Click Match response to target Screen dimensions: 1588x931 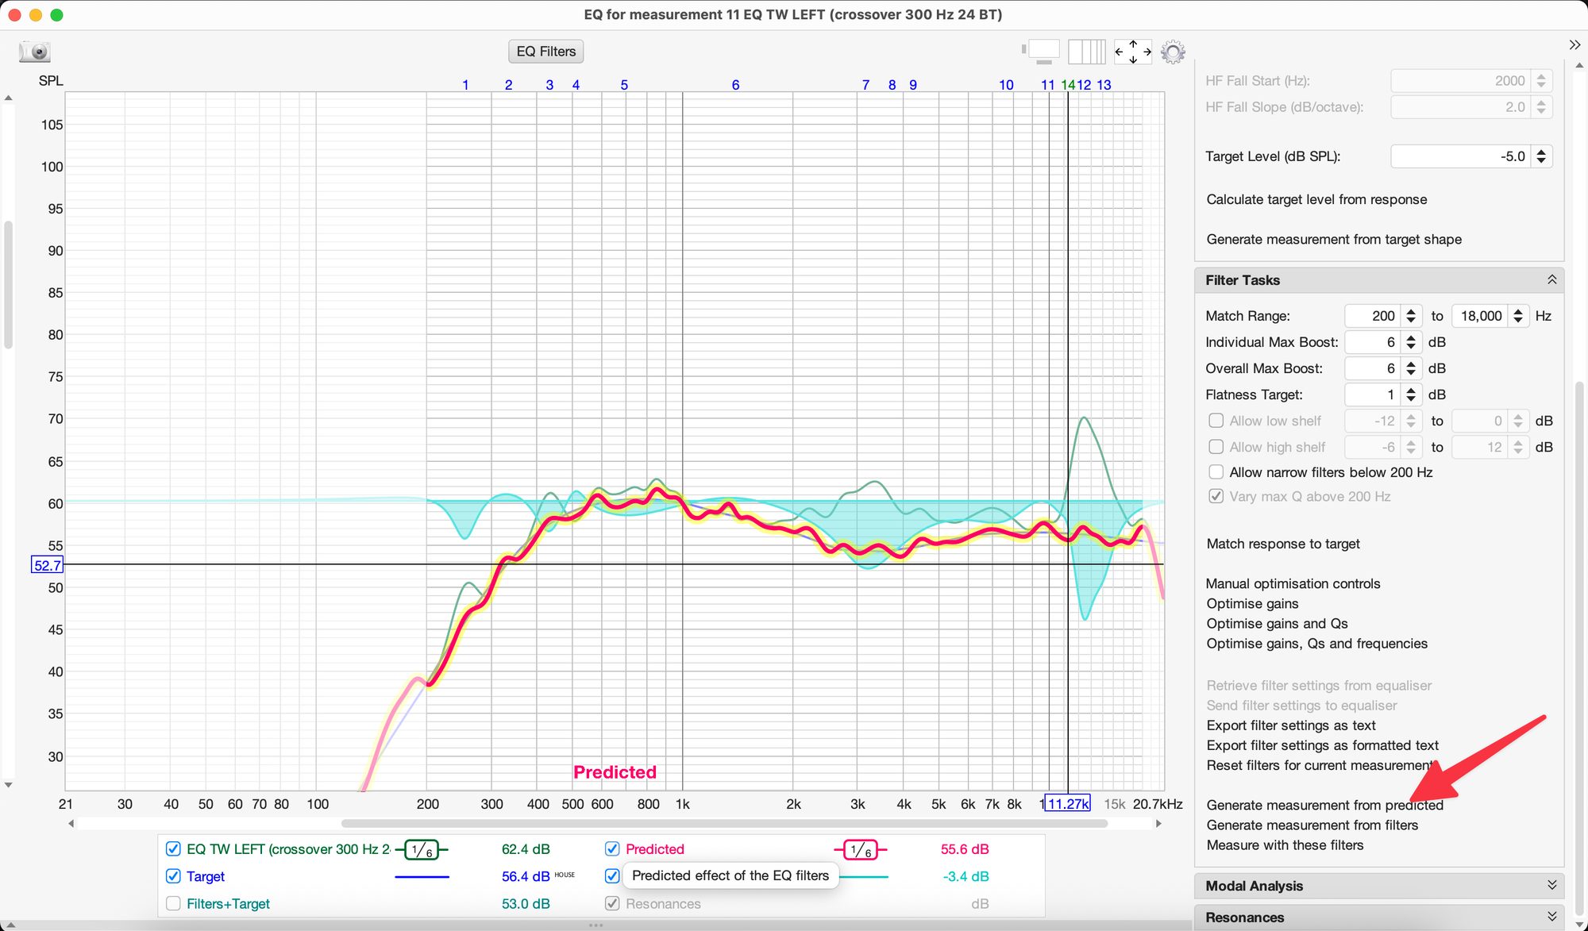click(x=1283, y=544)
